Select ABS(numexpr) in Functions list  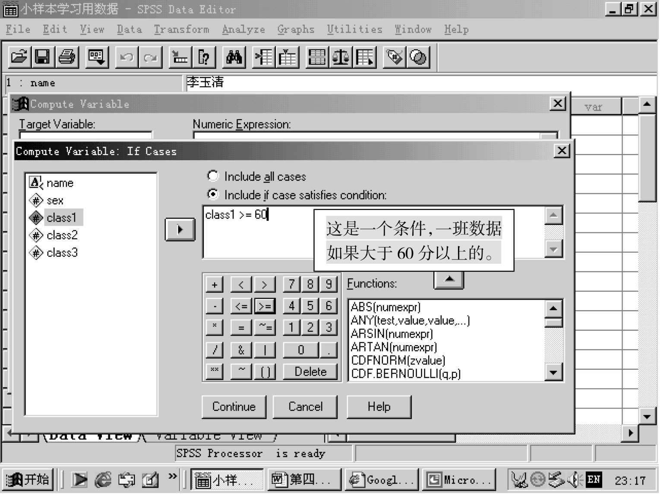386,307
